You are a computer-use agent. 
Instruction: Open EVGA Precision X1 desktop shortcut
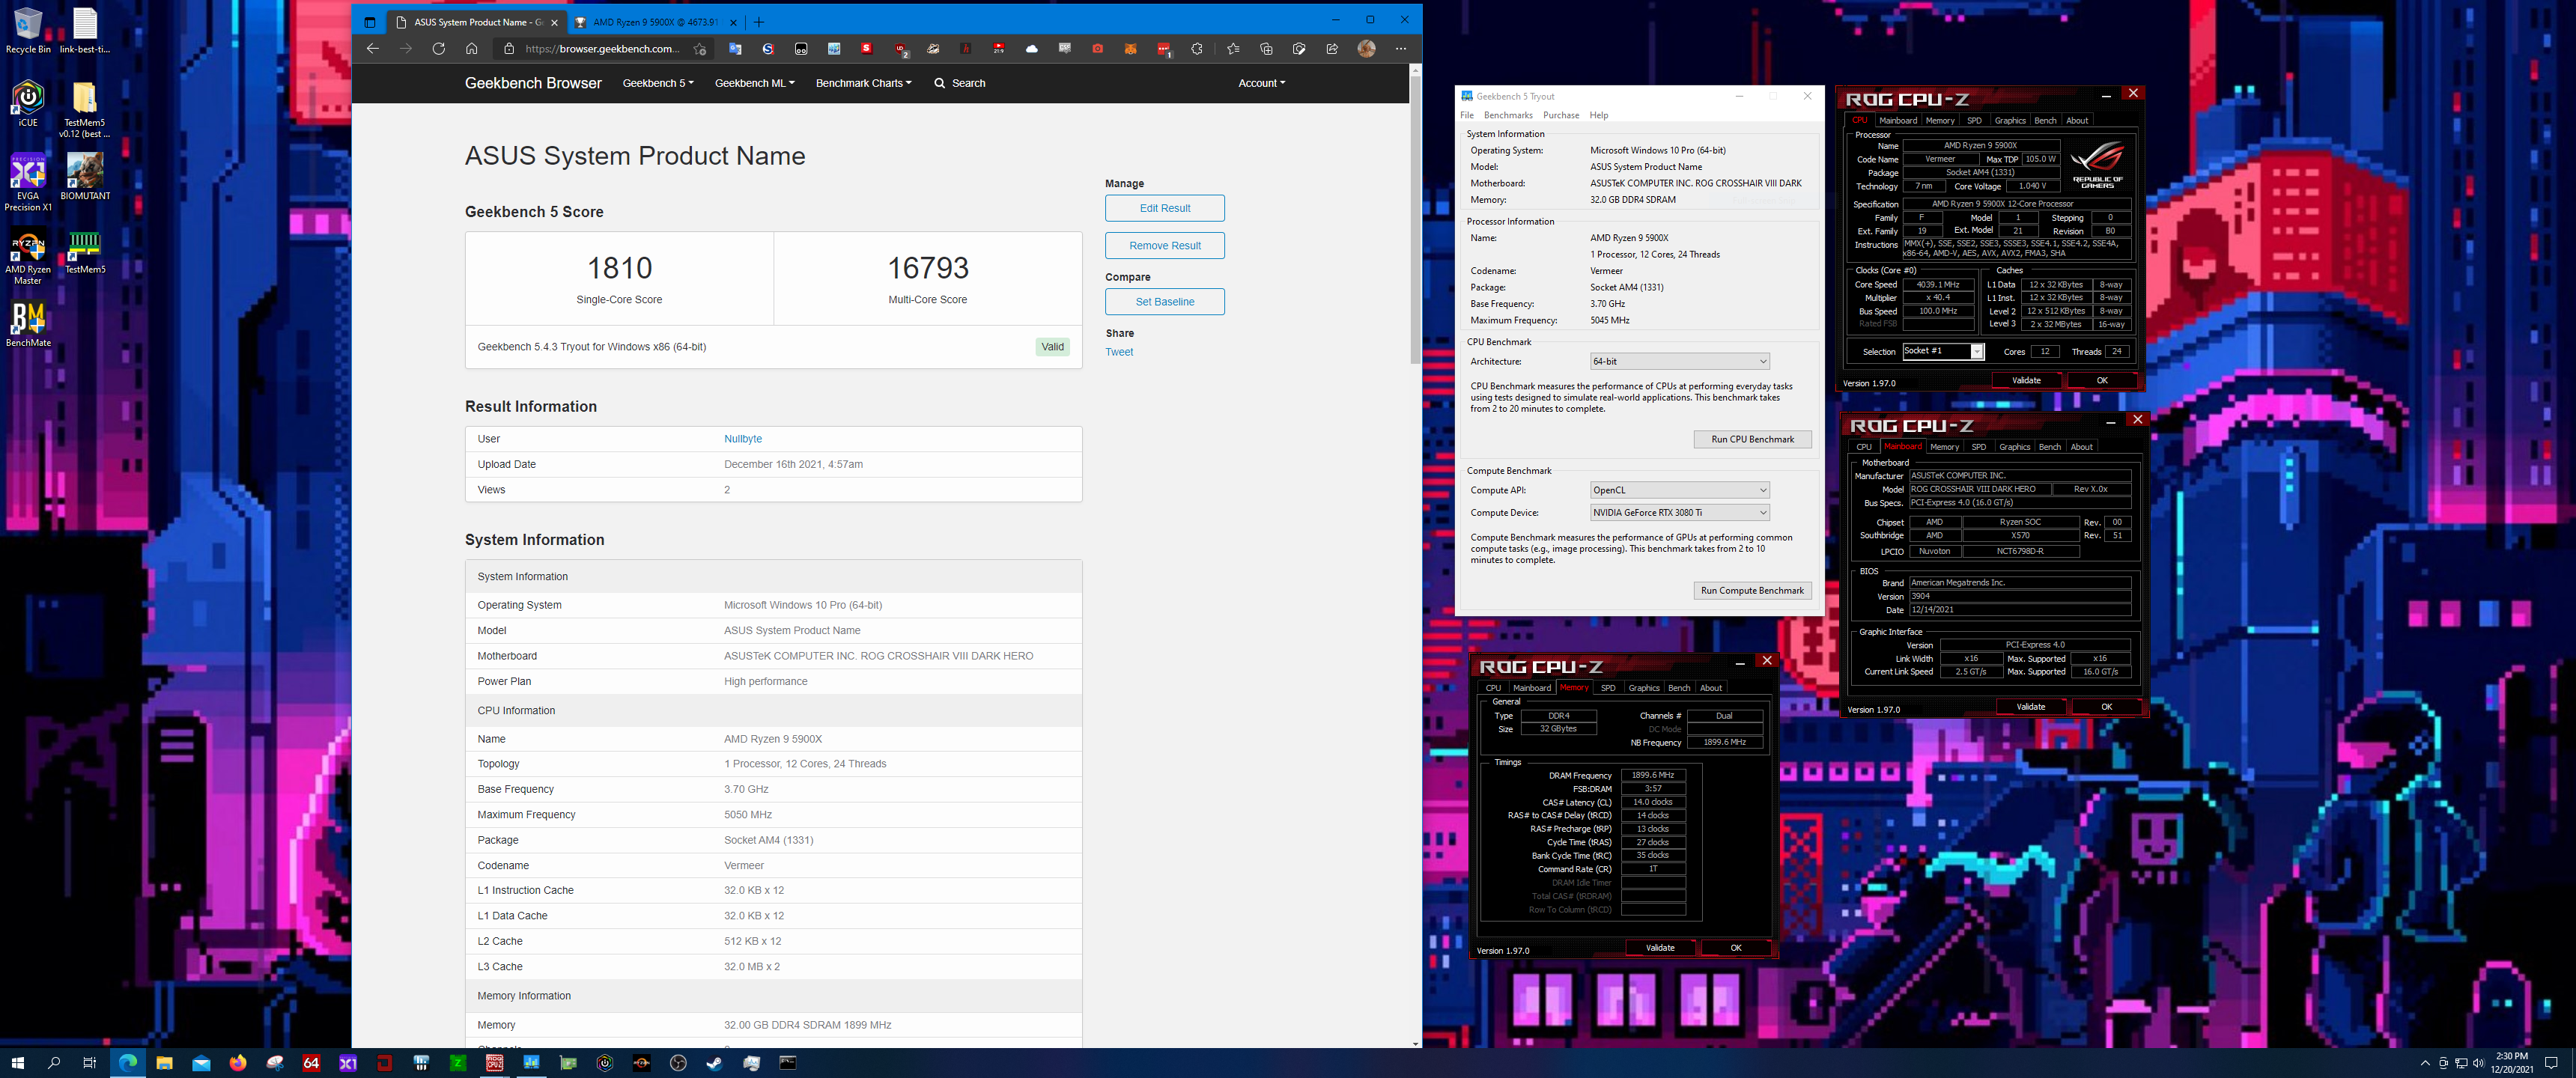tap(28, 182)
